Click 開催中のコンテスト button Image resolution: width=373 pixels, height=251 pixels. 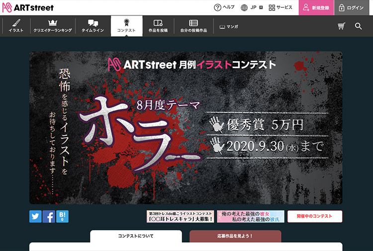tap(315, 216)
